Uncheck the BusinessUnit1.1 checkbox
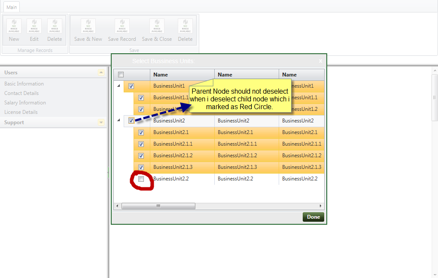The width and height of the screenshot is (438, 278). coord(141,98)
